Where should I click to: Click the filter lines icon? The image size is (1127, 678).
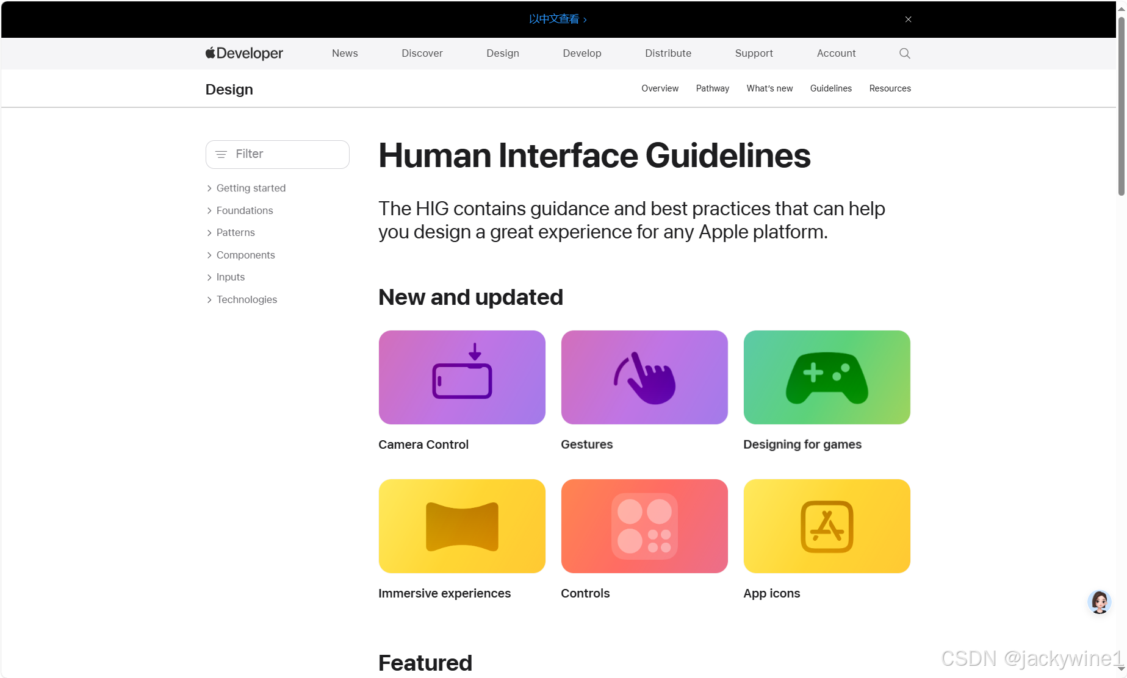[221, 154]
